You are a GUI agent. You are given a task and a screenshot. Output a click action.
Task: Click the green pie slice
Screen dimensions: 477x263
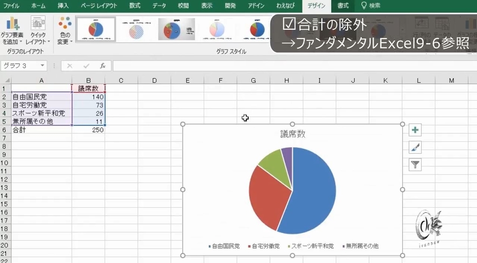(275, 165)
